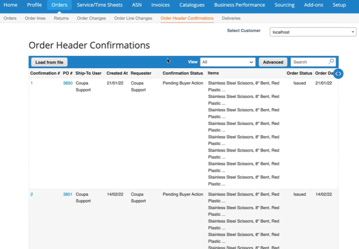Go to the Home menu
The width and height of the screenshot is (359, 249).
pos(10,5)
